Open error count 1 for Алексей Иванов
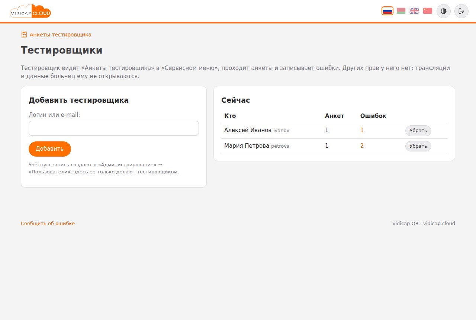The height and width of the screenshot is (320, 476). coord(362,130)
